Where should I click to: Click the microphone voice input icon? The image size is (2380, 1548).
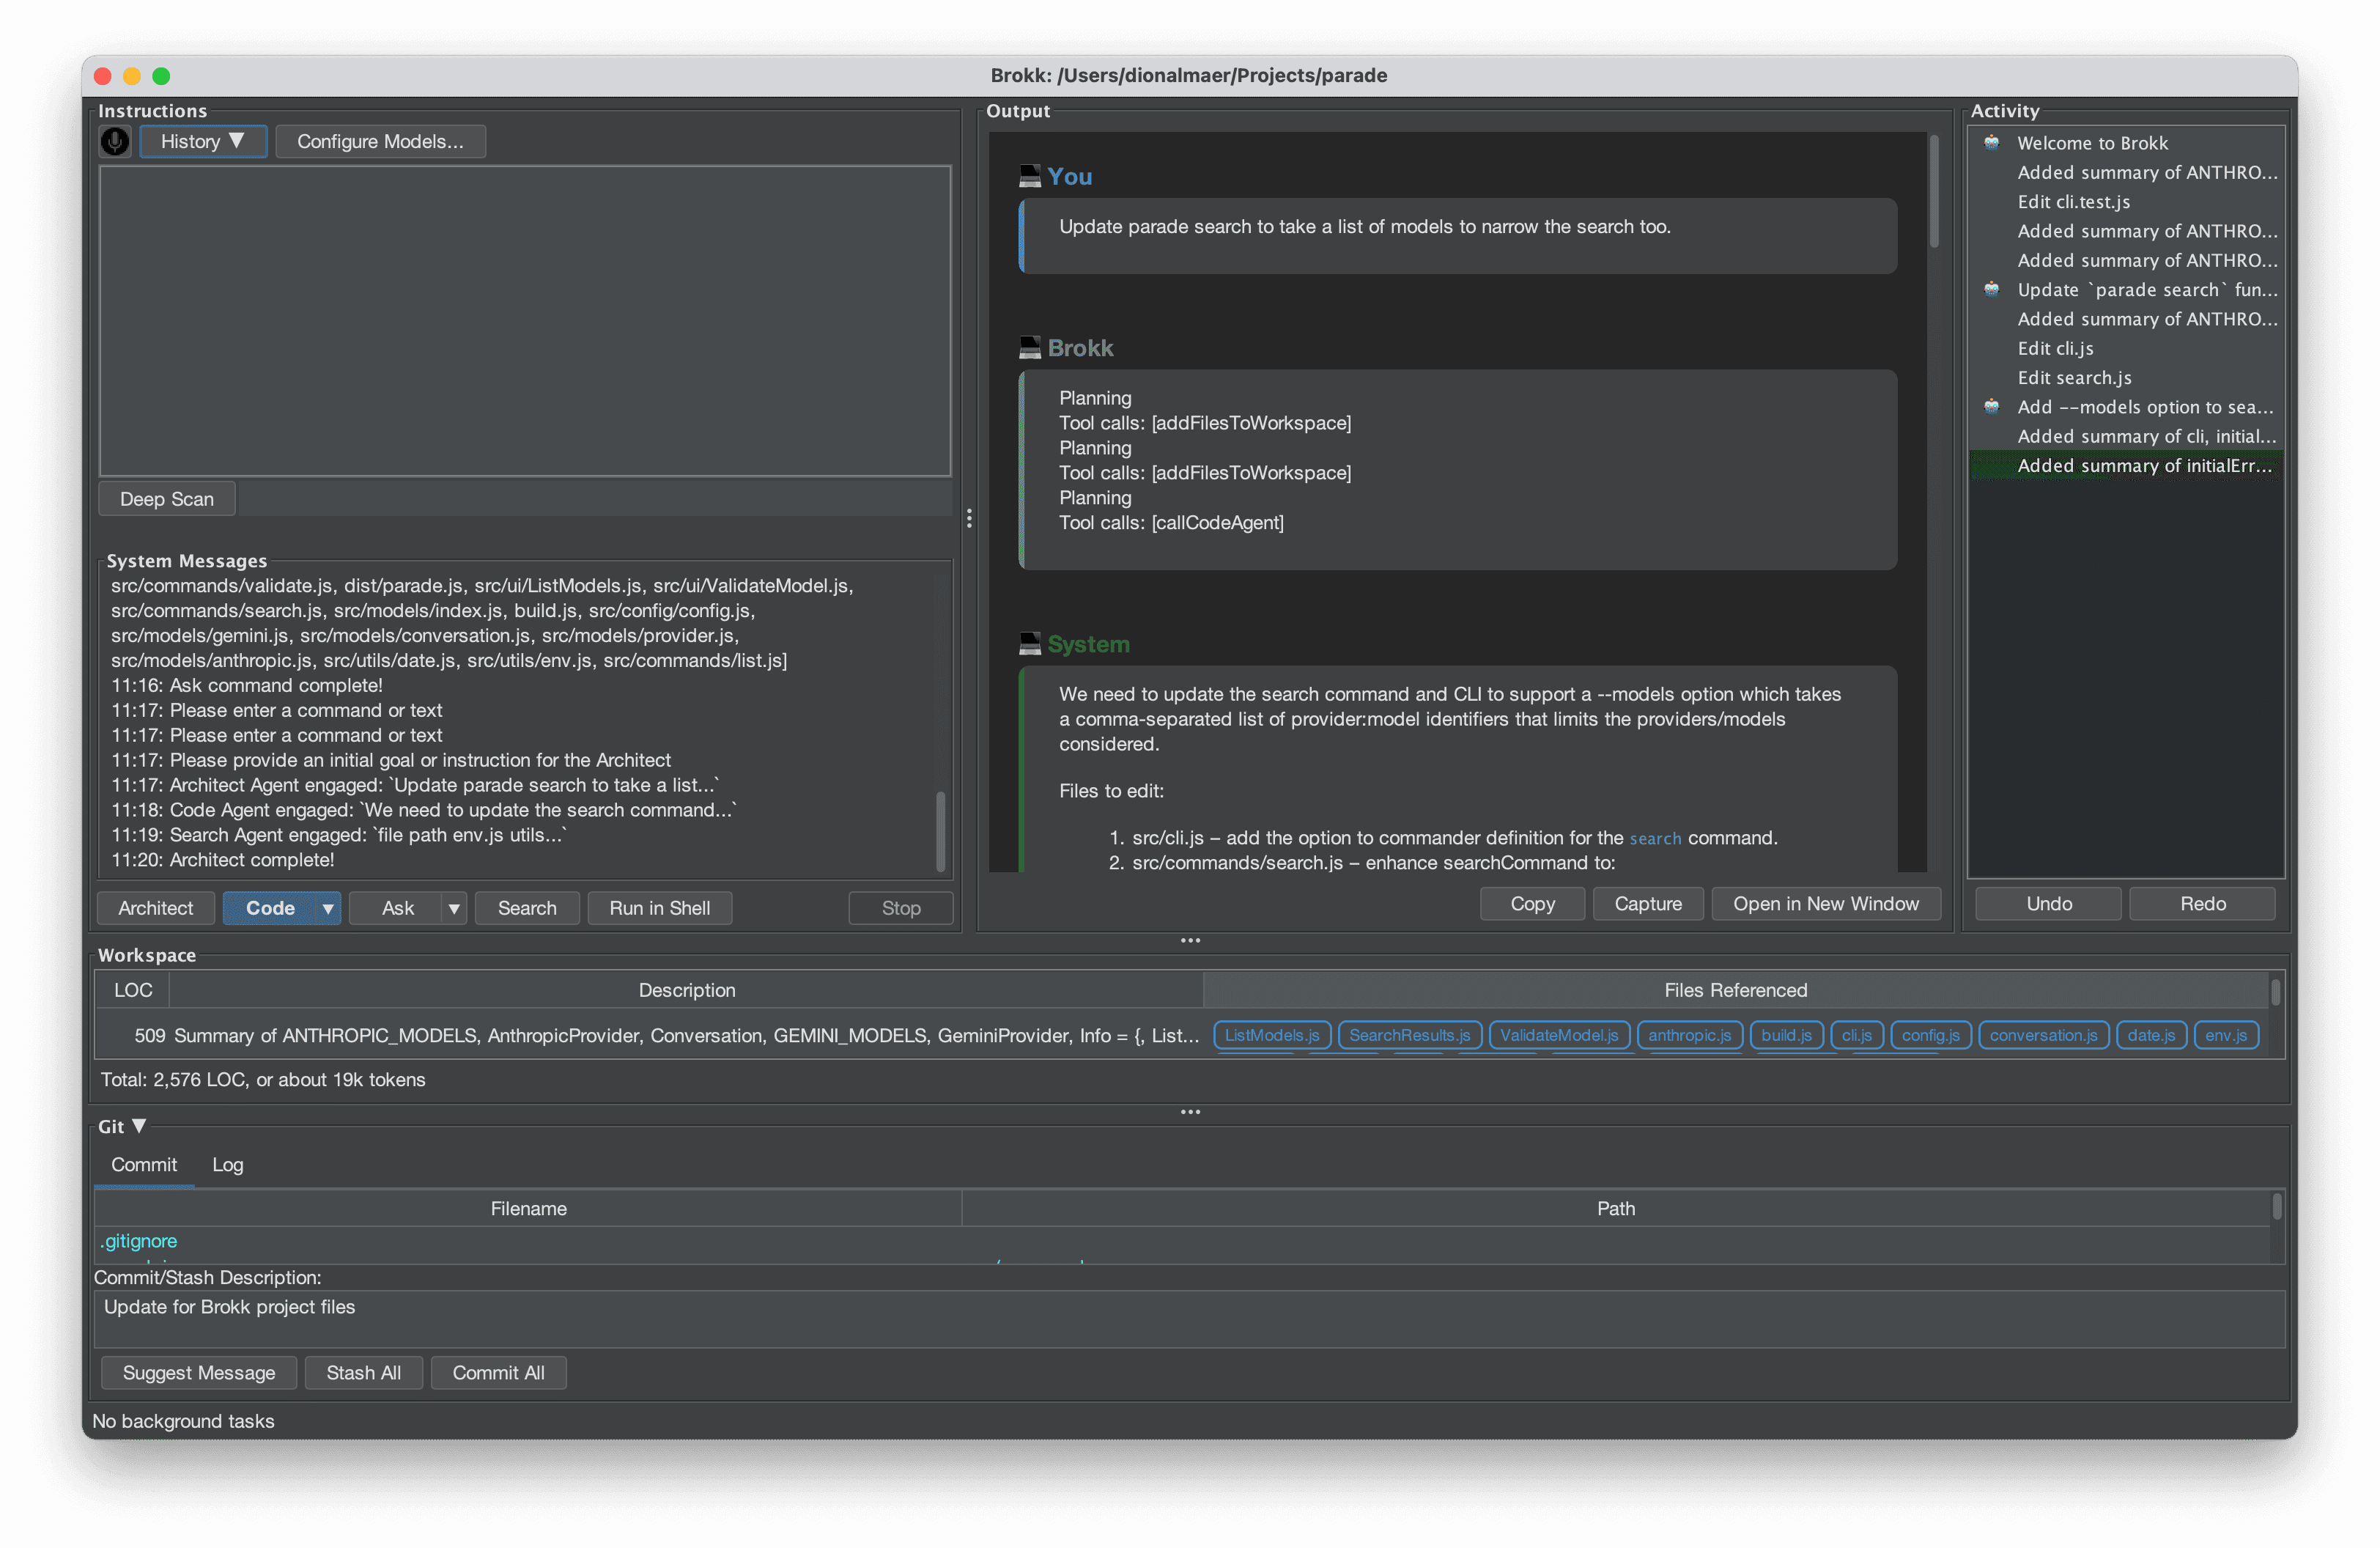point(115,141)
